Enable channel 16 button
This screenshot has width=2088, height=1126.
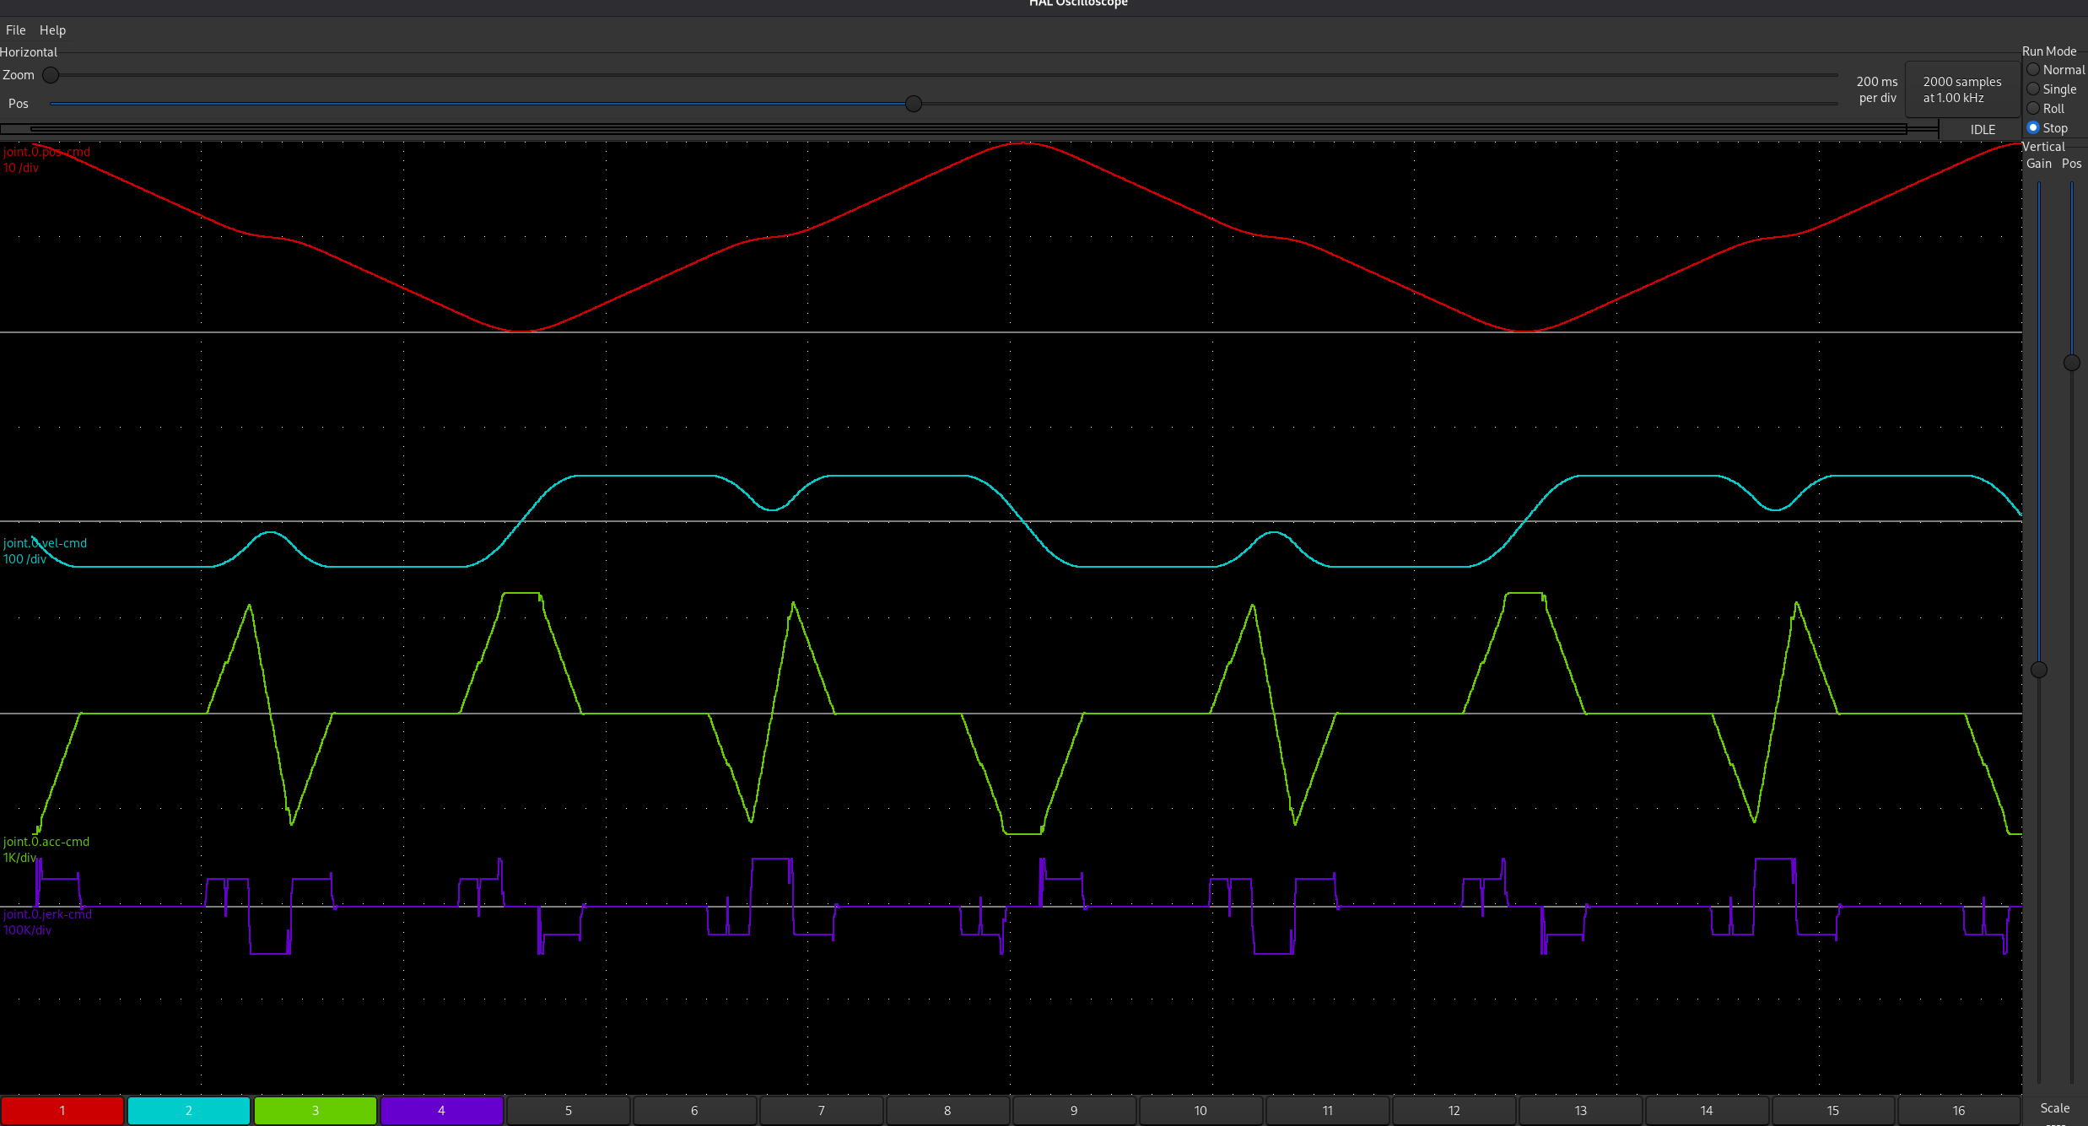coord(1959,1110)
